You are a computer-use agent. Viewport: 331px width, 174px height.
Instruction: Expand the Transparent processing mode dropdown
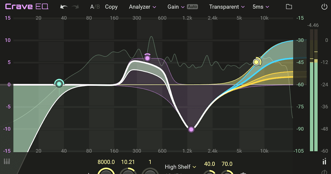[226, 7]
